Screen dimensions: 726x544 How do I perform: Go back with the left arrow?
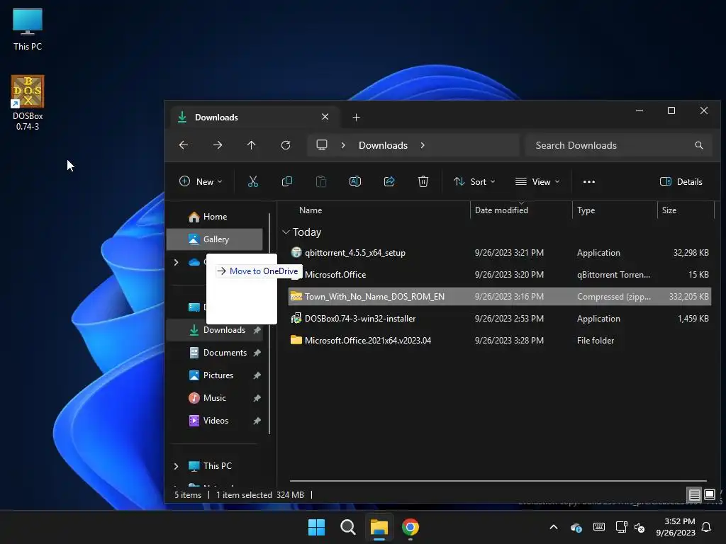click(184, 145)
